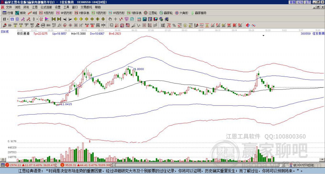Expand the candlestick style dropdown arrow
Screen dimensions: 325x174
[37, 19]
